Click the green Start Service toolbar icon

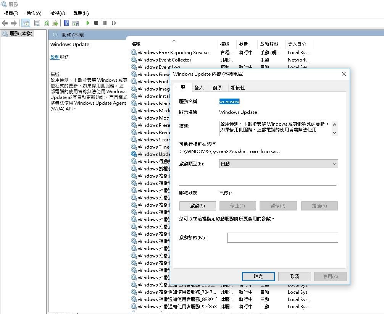[88, 23]
